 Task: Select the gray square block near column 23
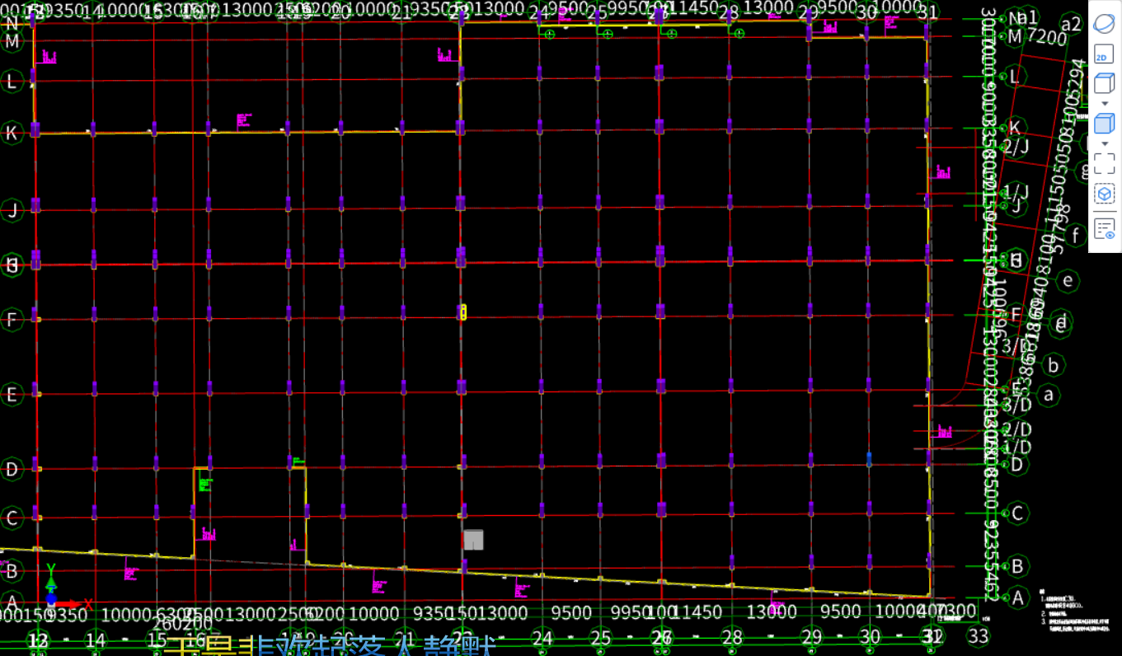tap(473, 540)
